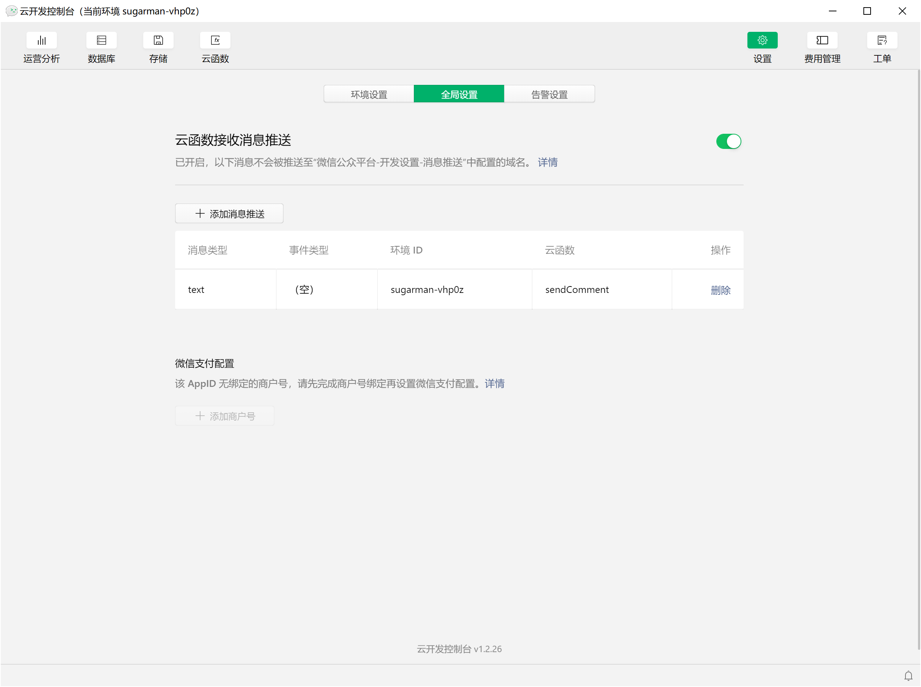Viewport: 921px width, 687px height.
Task: Open 详情 link under 微信支付配置
Action: (494, 383)
